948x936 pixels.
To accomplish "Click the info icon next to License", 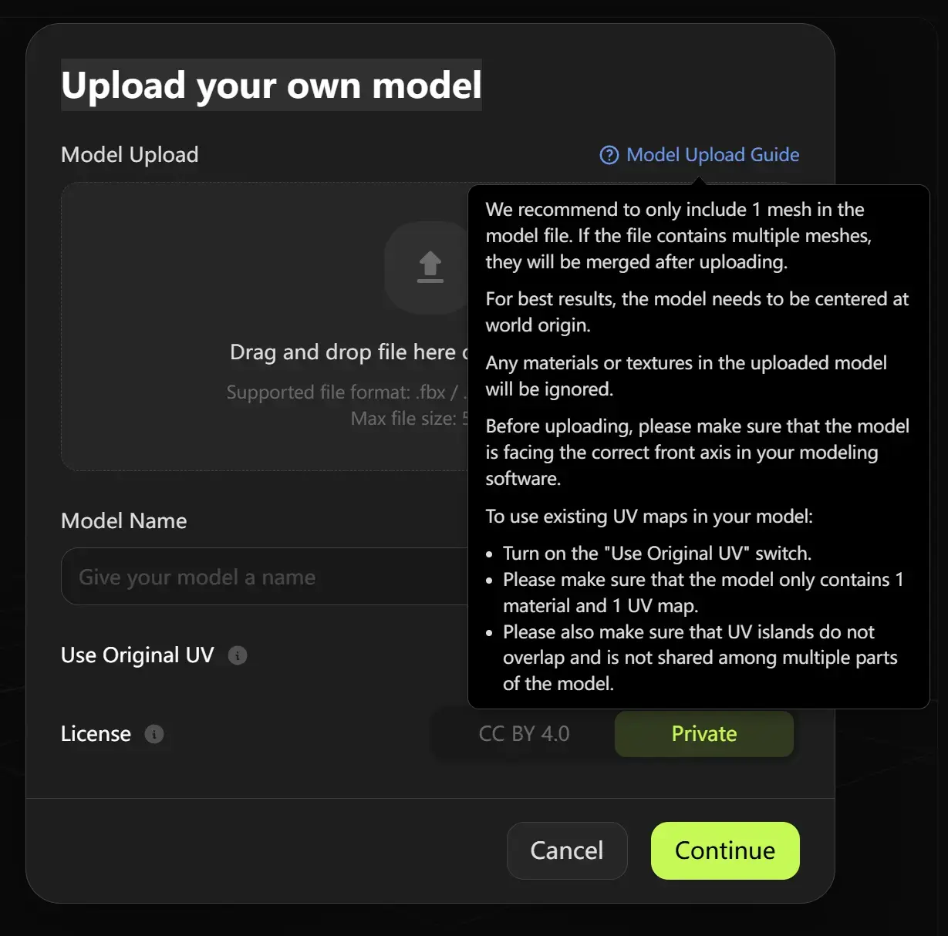I will point(155,734).
